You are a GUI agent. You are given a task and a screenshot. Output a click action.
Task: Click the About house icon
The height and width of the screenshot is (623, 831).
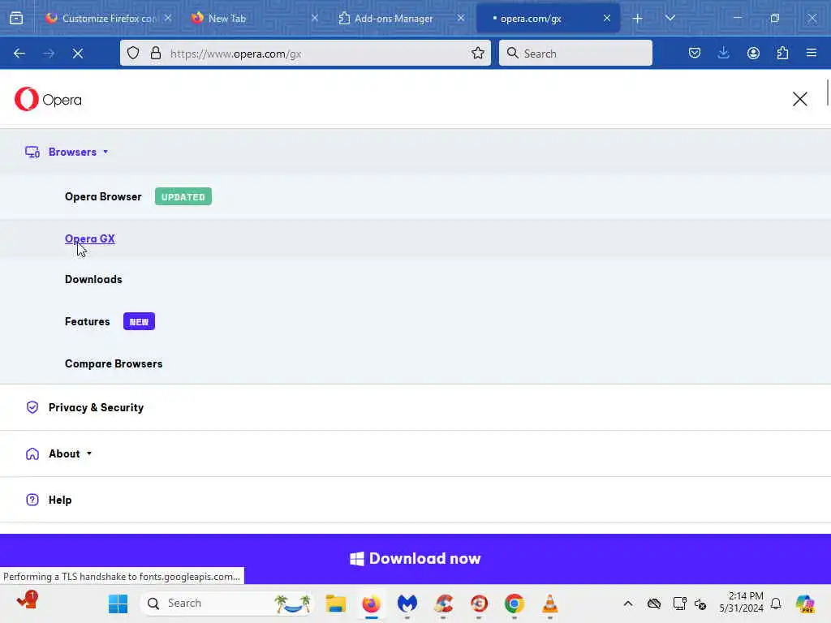click(32, 453)
